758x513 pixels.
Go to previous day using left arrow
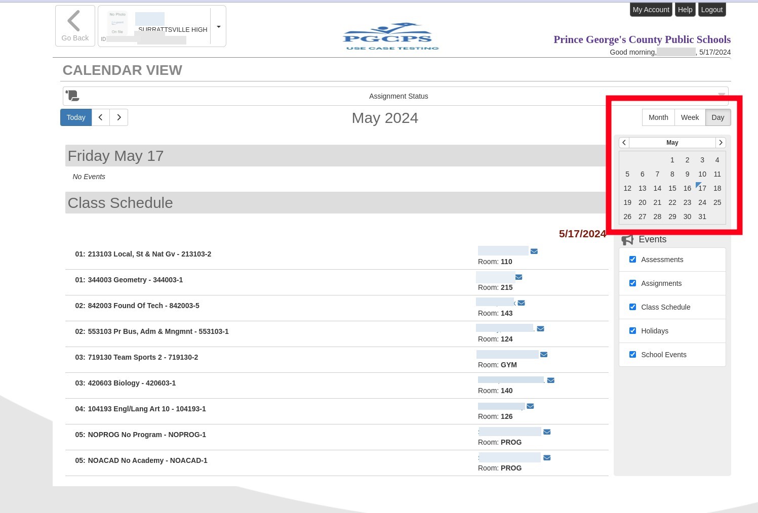[x=101, y=117]
